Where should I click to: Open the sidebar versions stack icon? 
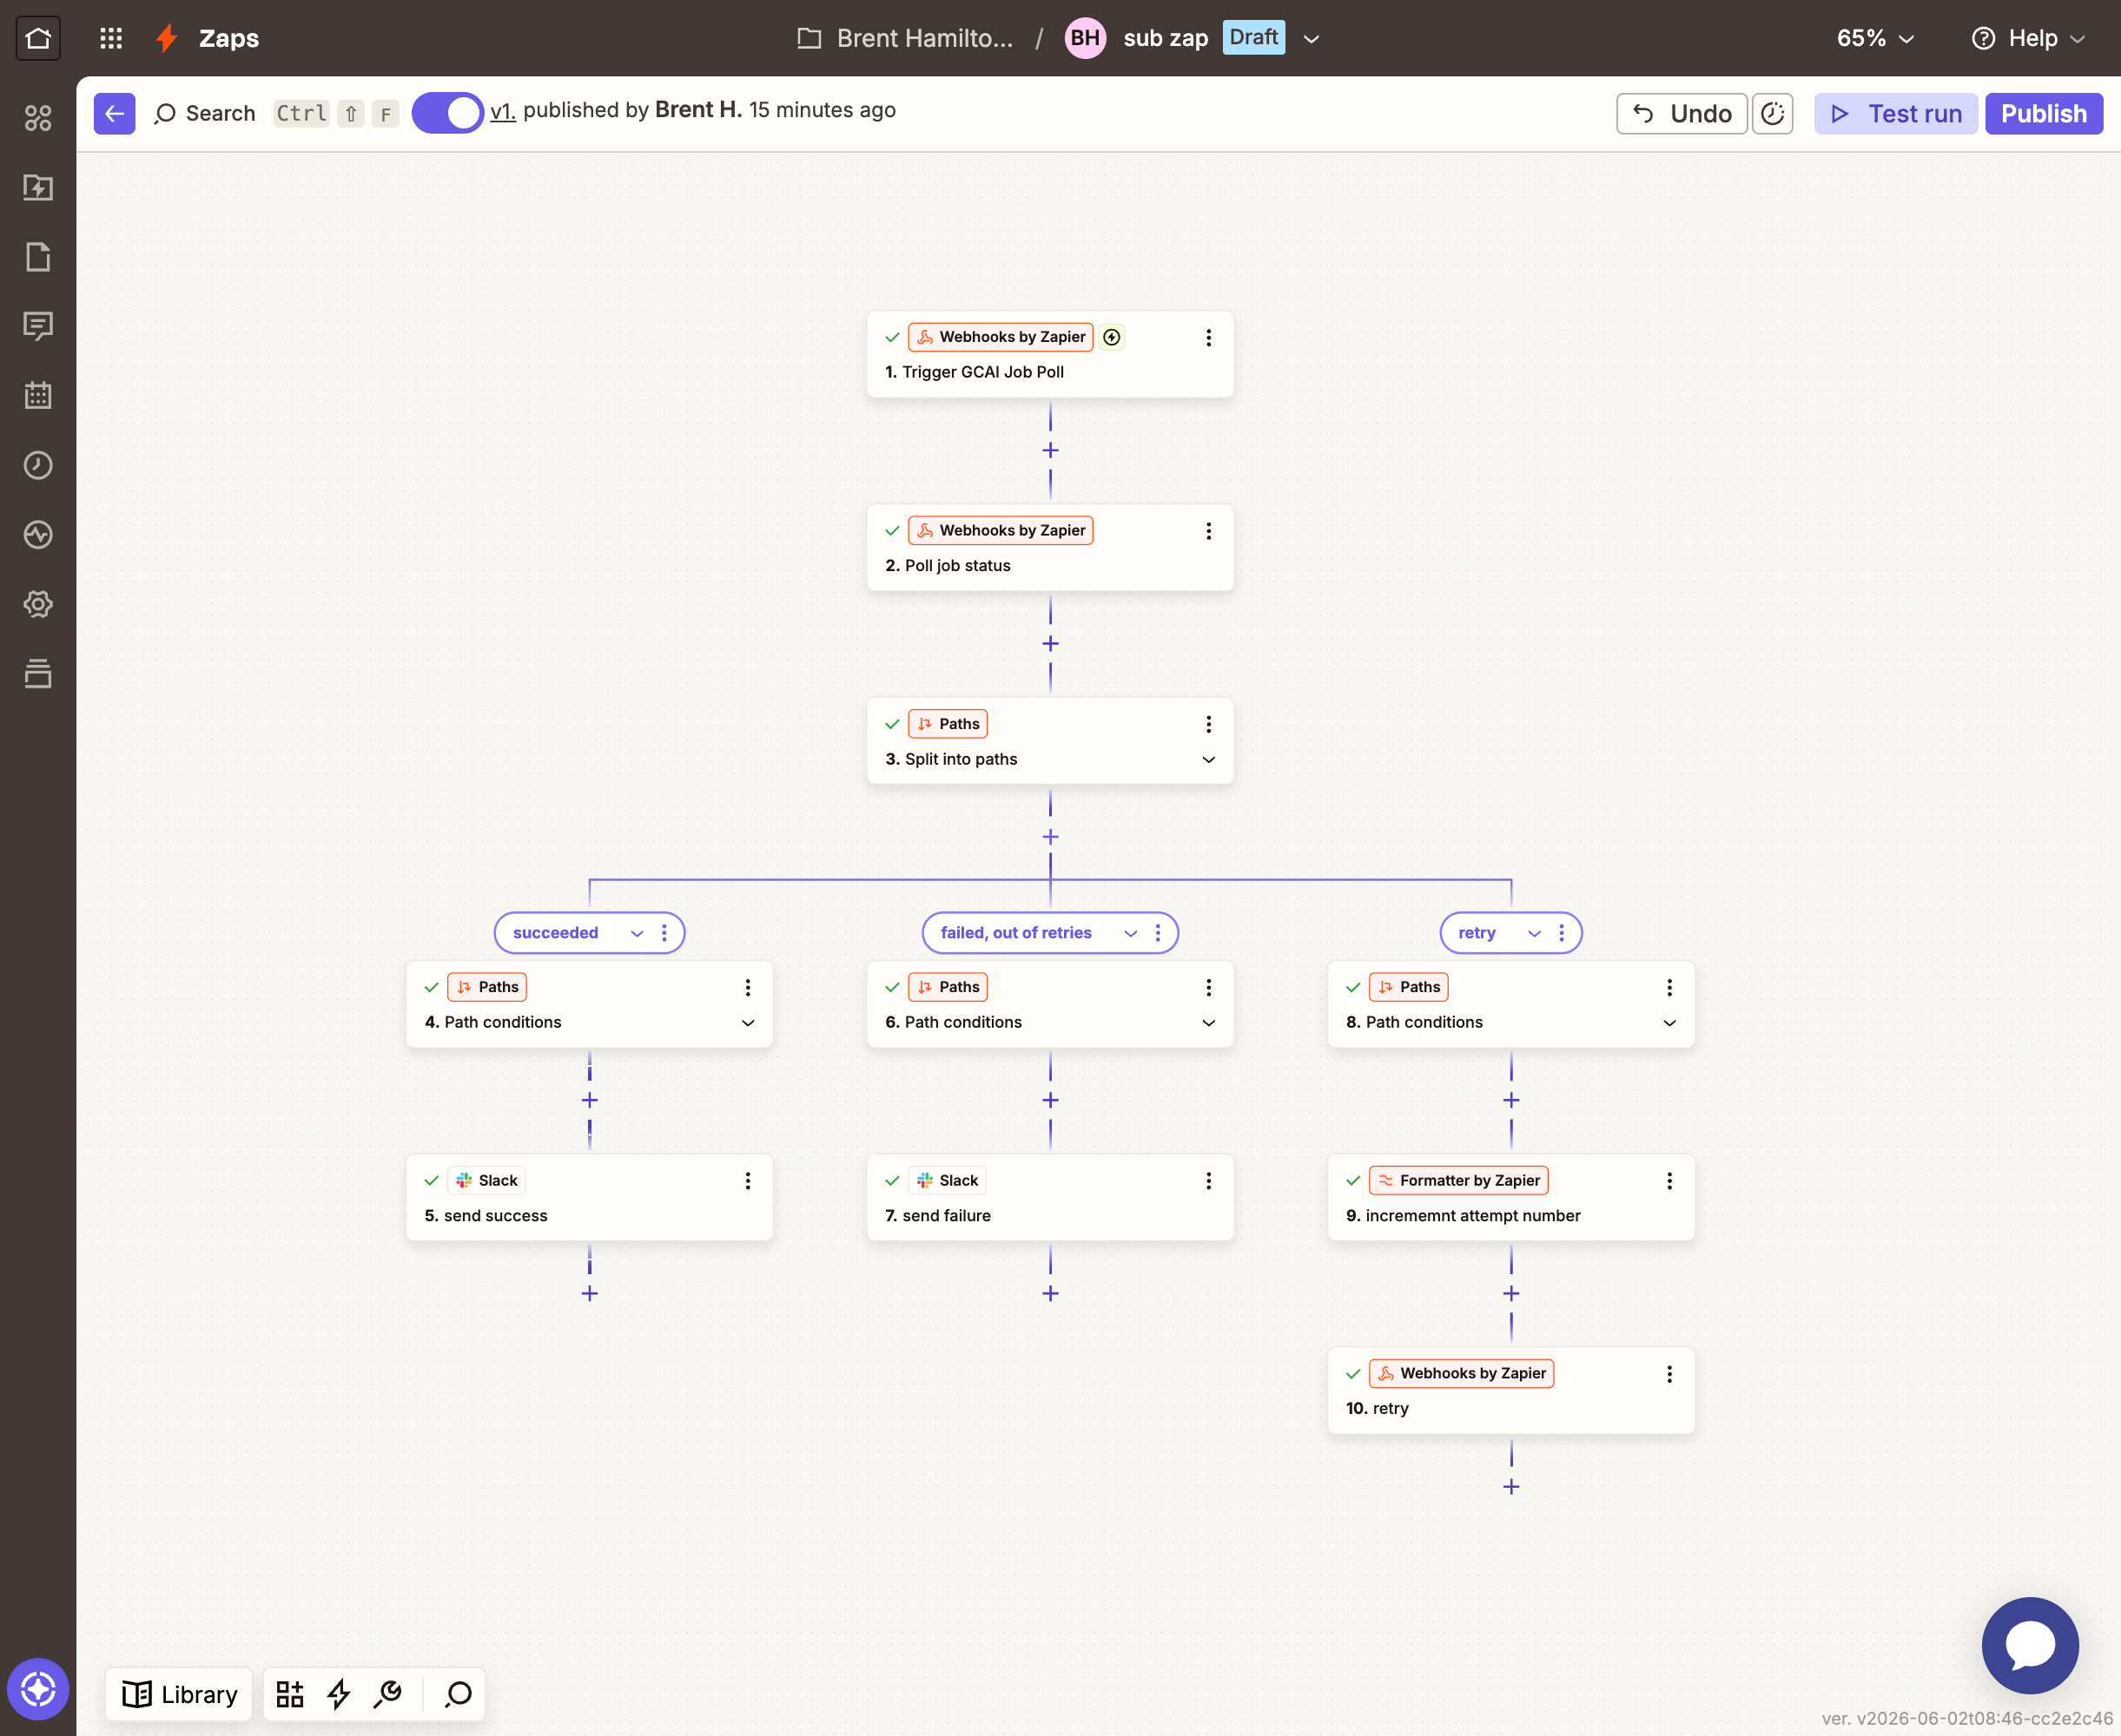(x=38, y=674)
